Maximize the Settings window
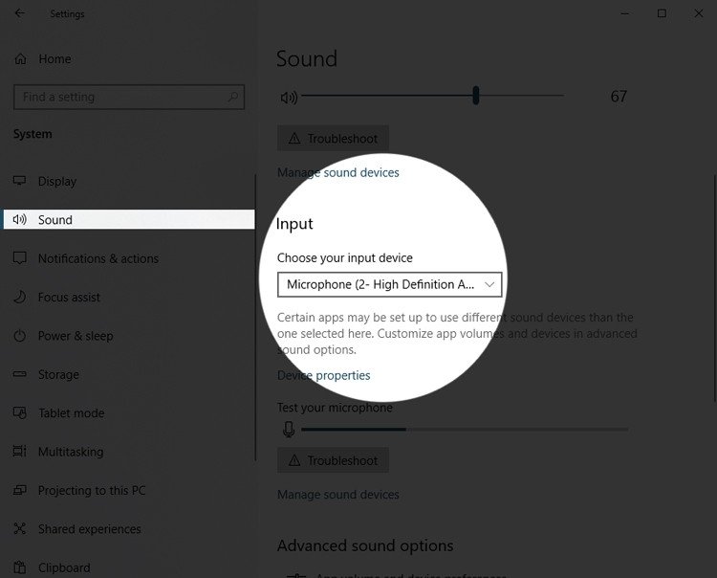The image size is (717, 578). coord(662,13)
